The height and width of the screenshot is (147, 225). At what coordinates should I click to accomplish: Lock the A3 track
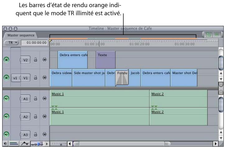(x=35, y=134)
